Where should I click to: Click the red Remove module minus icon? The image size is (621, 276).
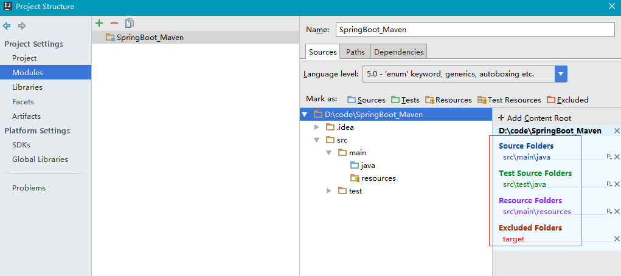(x=114, y=24)
